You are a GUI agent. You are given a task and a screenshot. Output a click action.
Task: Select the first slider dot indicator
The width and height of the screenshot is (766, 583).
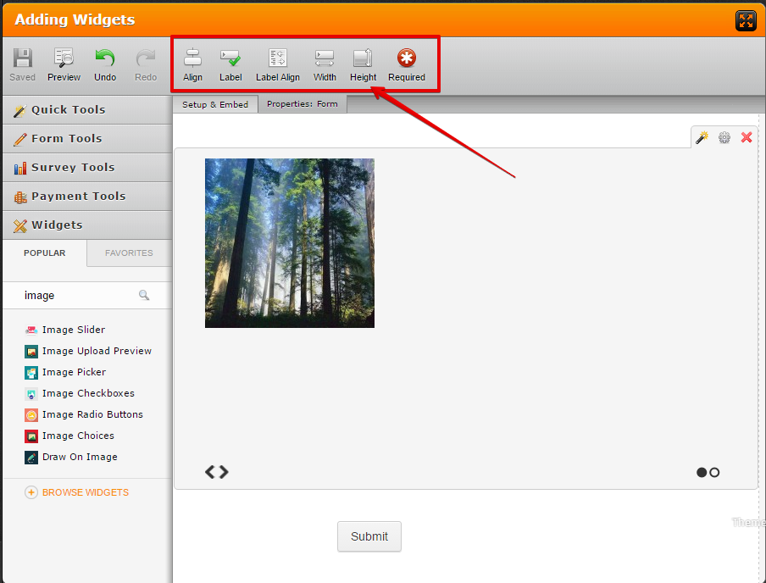pos(702,473)
